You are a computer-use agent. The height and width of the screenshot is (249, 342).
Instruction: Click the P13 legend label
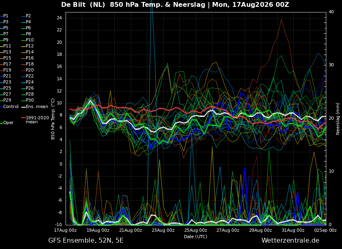pyautogui.click(x=7, y=52)
